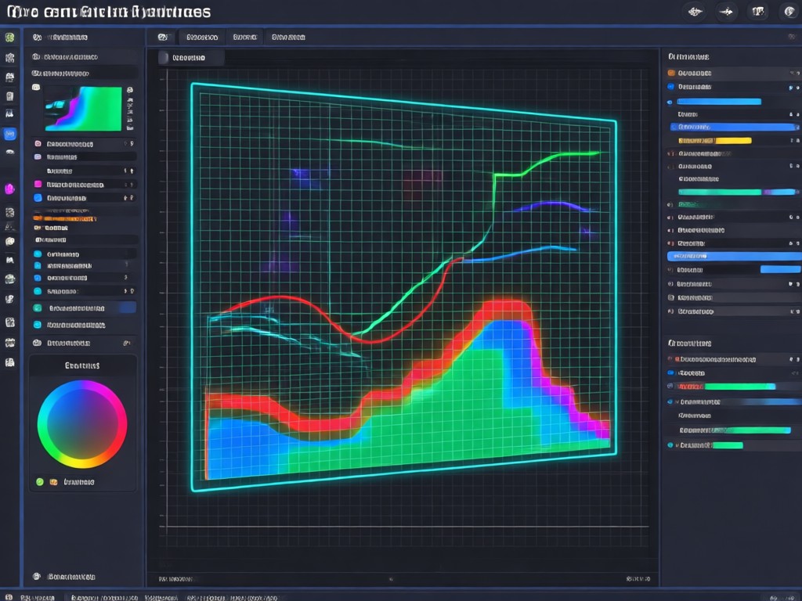Image resolution: width=802 pixels, height=601 pixels.
Task: Toggle the orange checkbox at top of right panel list
Action: 671,73
